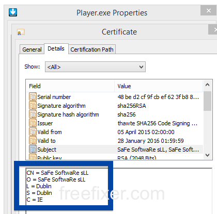Click the Valid from field icon
The height and width of the screenshot is (214, 217).
tap(33, 132)
